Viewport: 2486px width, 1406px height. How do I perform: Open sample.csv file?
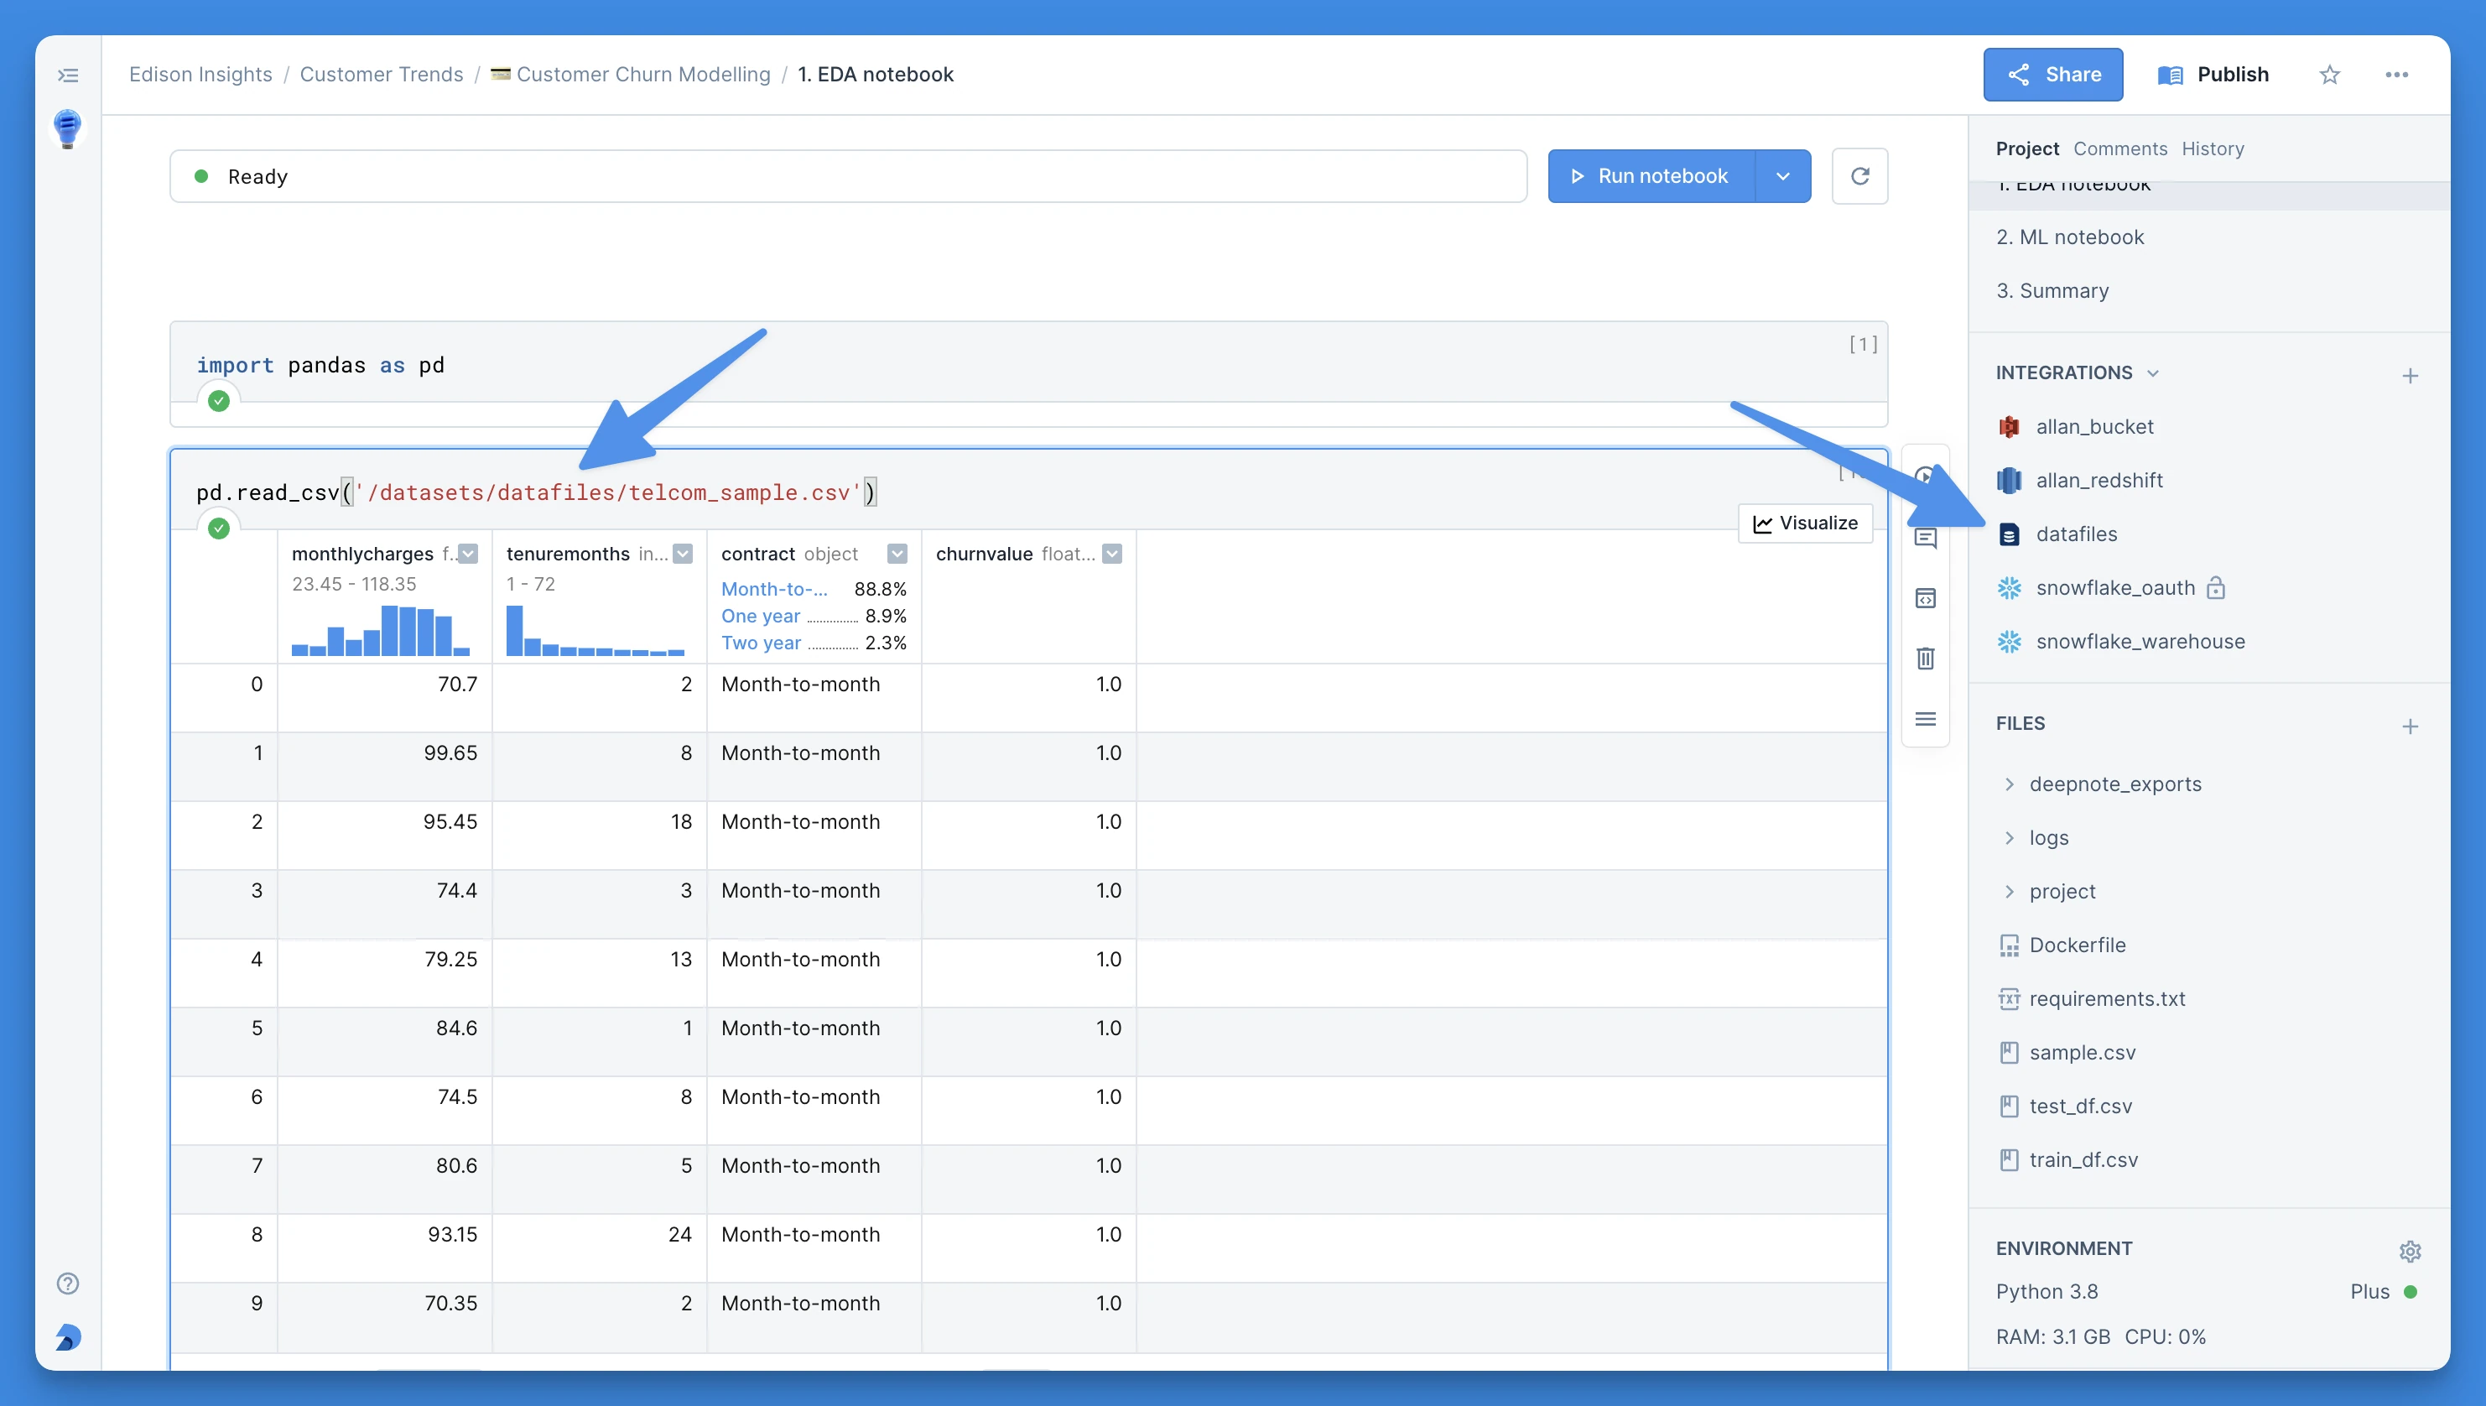[2067, 1053]
